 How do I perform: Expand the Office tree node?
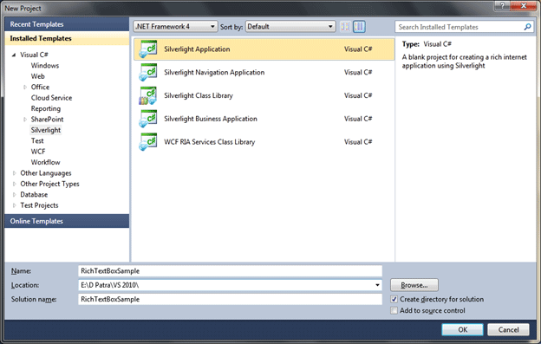point(25,88)
